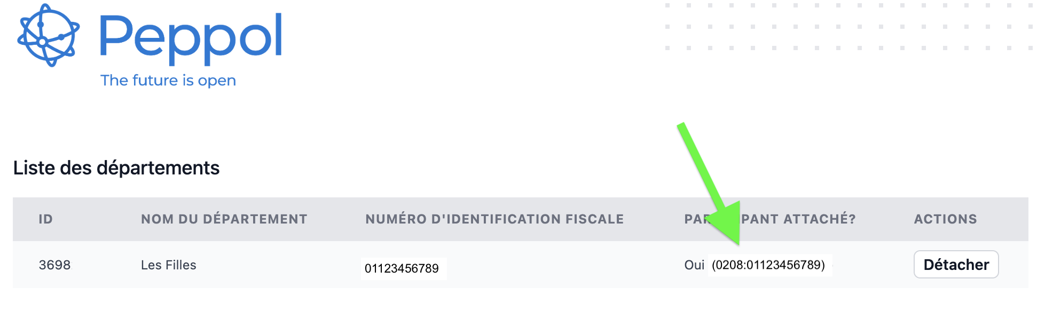Click the Actions column header

coord(945,219)
